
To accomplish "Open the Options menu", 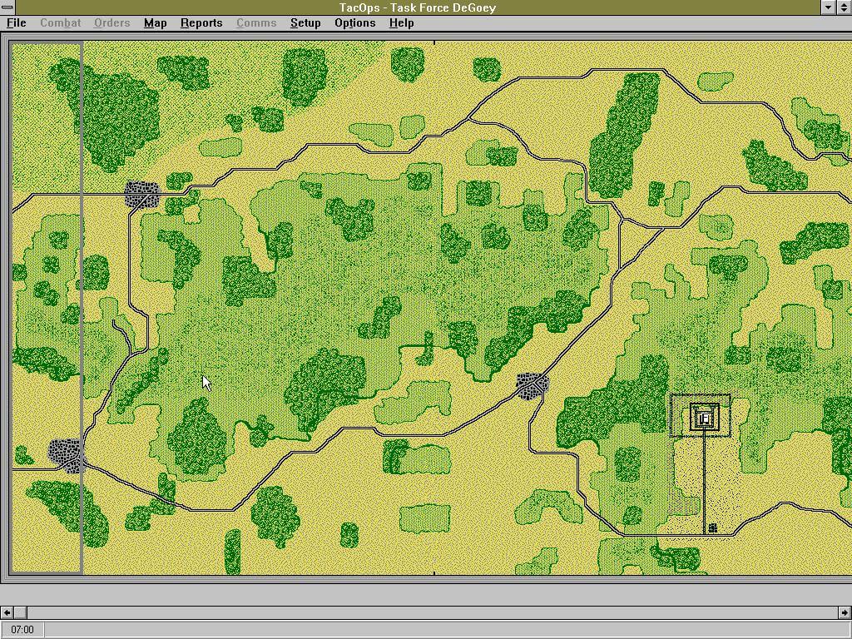I will (x=354, y=22).
